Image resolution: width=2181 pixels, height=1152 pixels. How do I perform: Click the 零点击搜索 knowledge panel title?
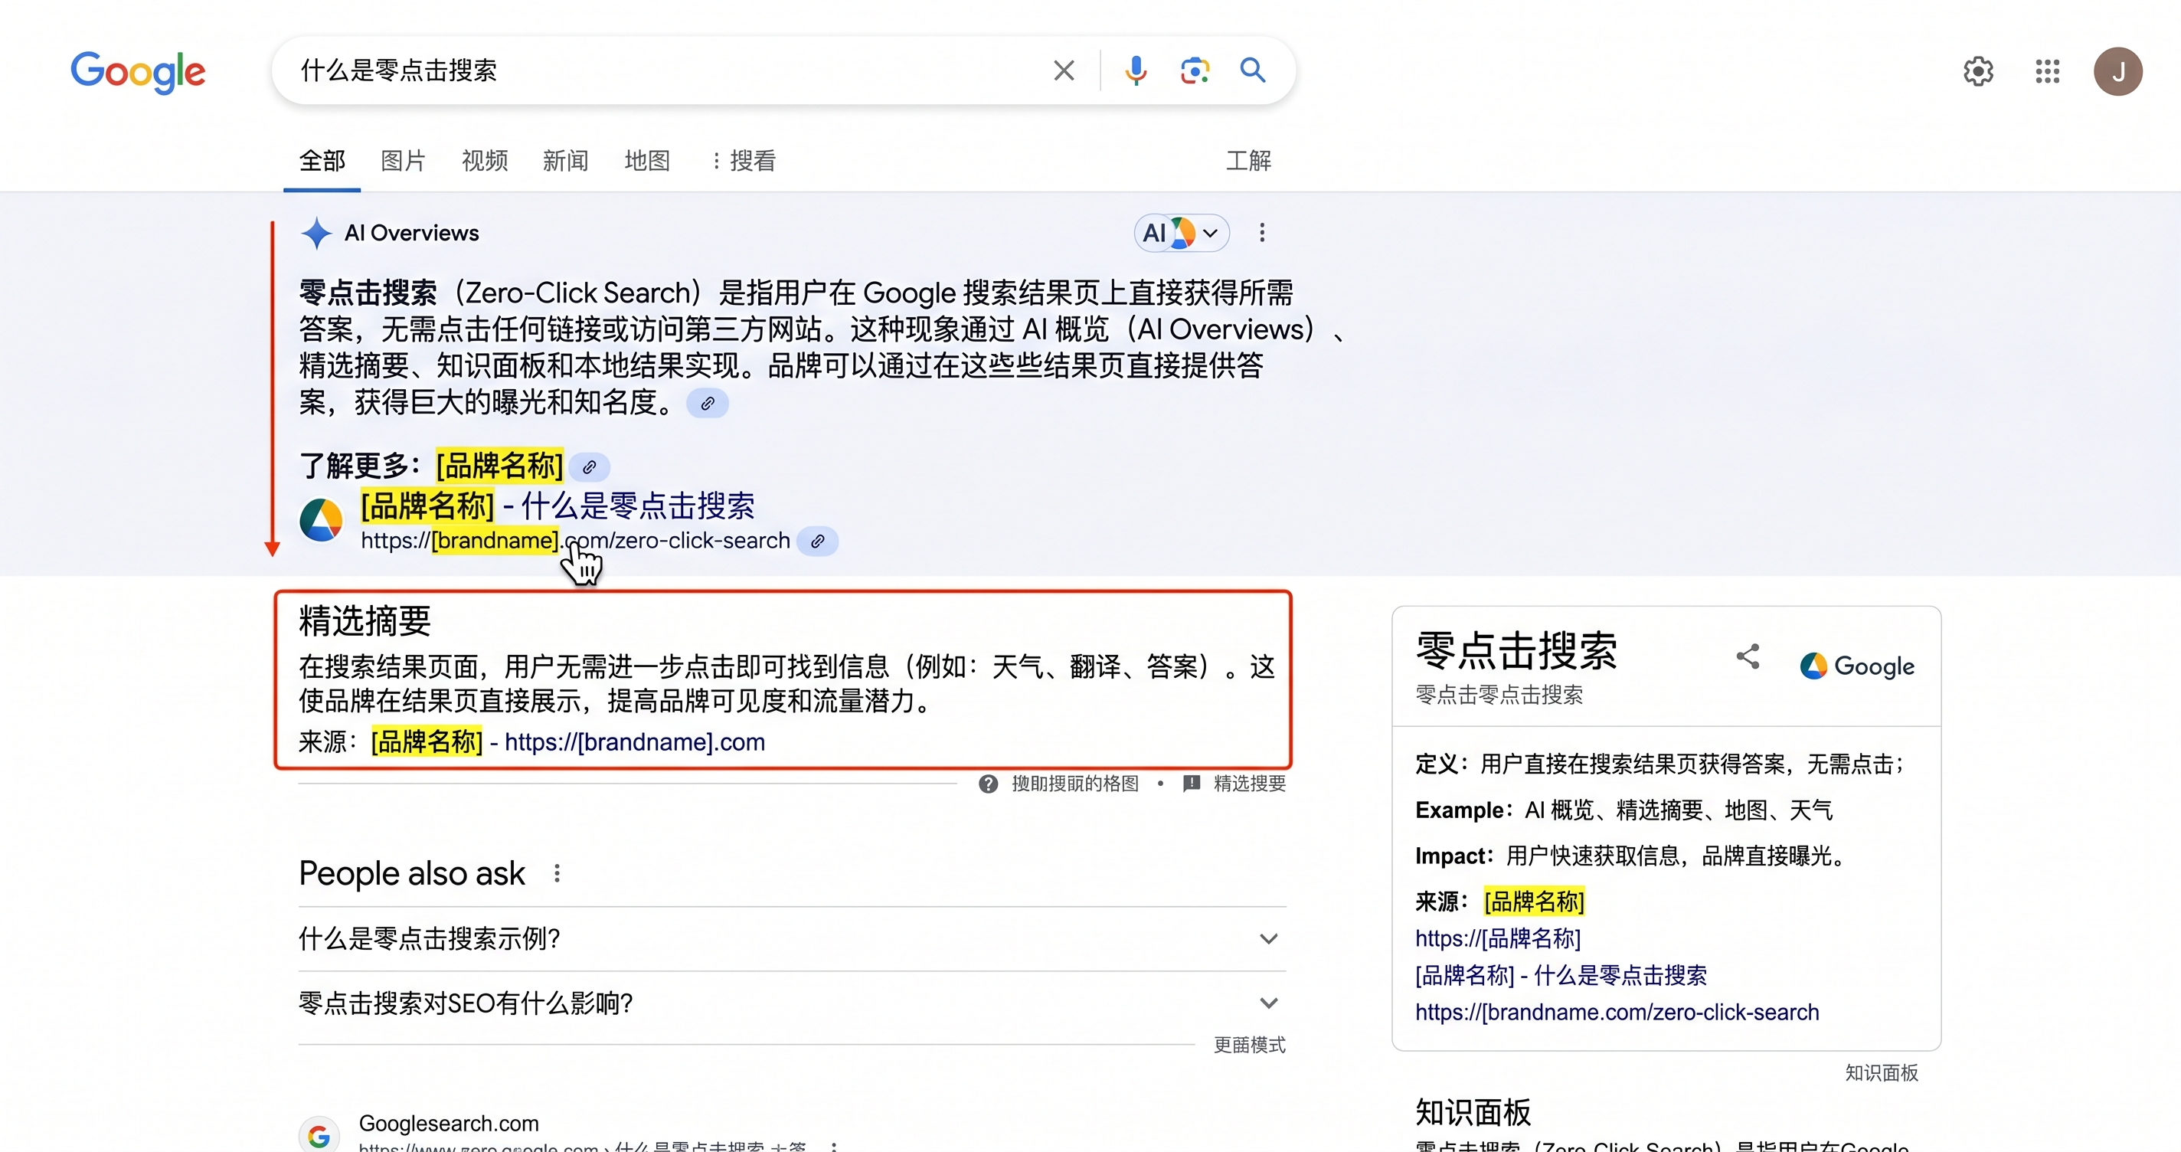click(1516, 650)
